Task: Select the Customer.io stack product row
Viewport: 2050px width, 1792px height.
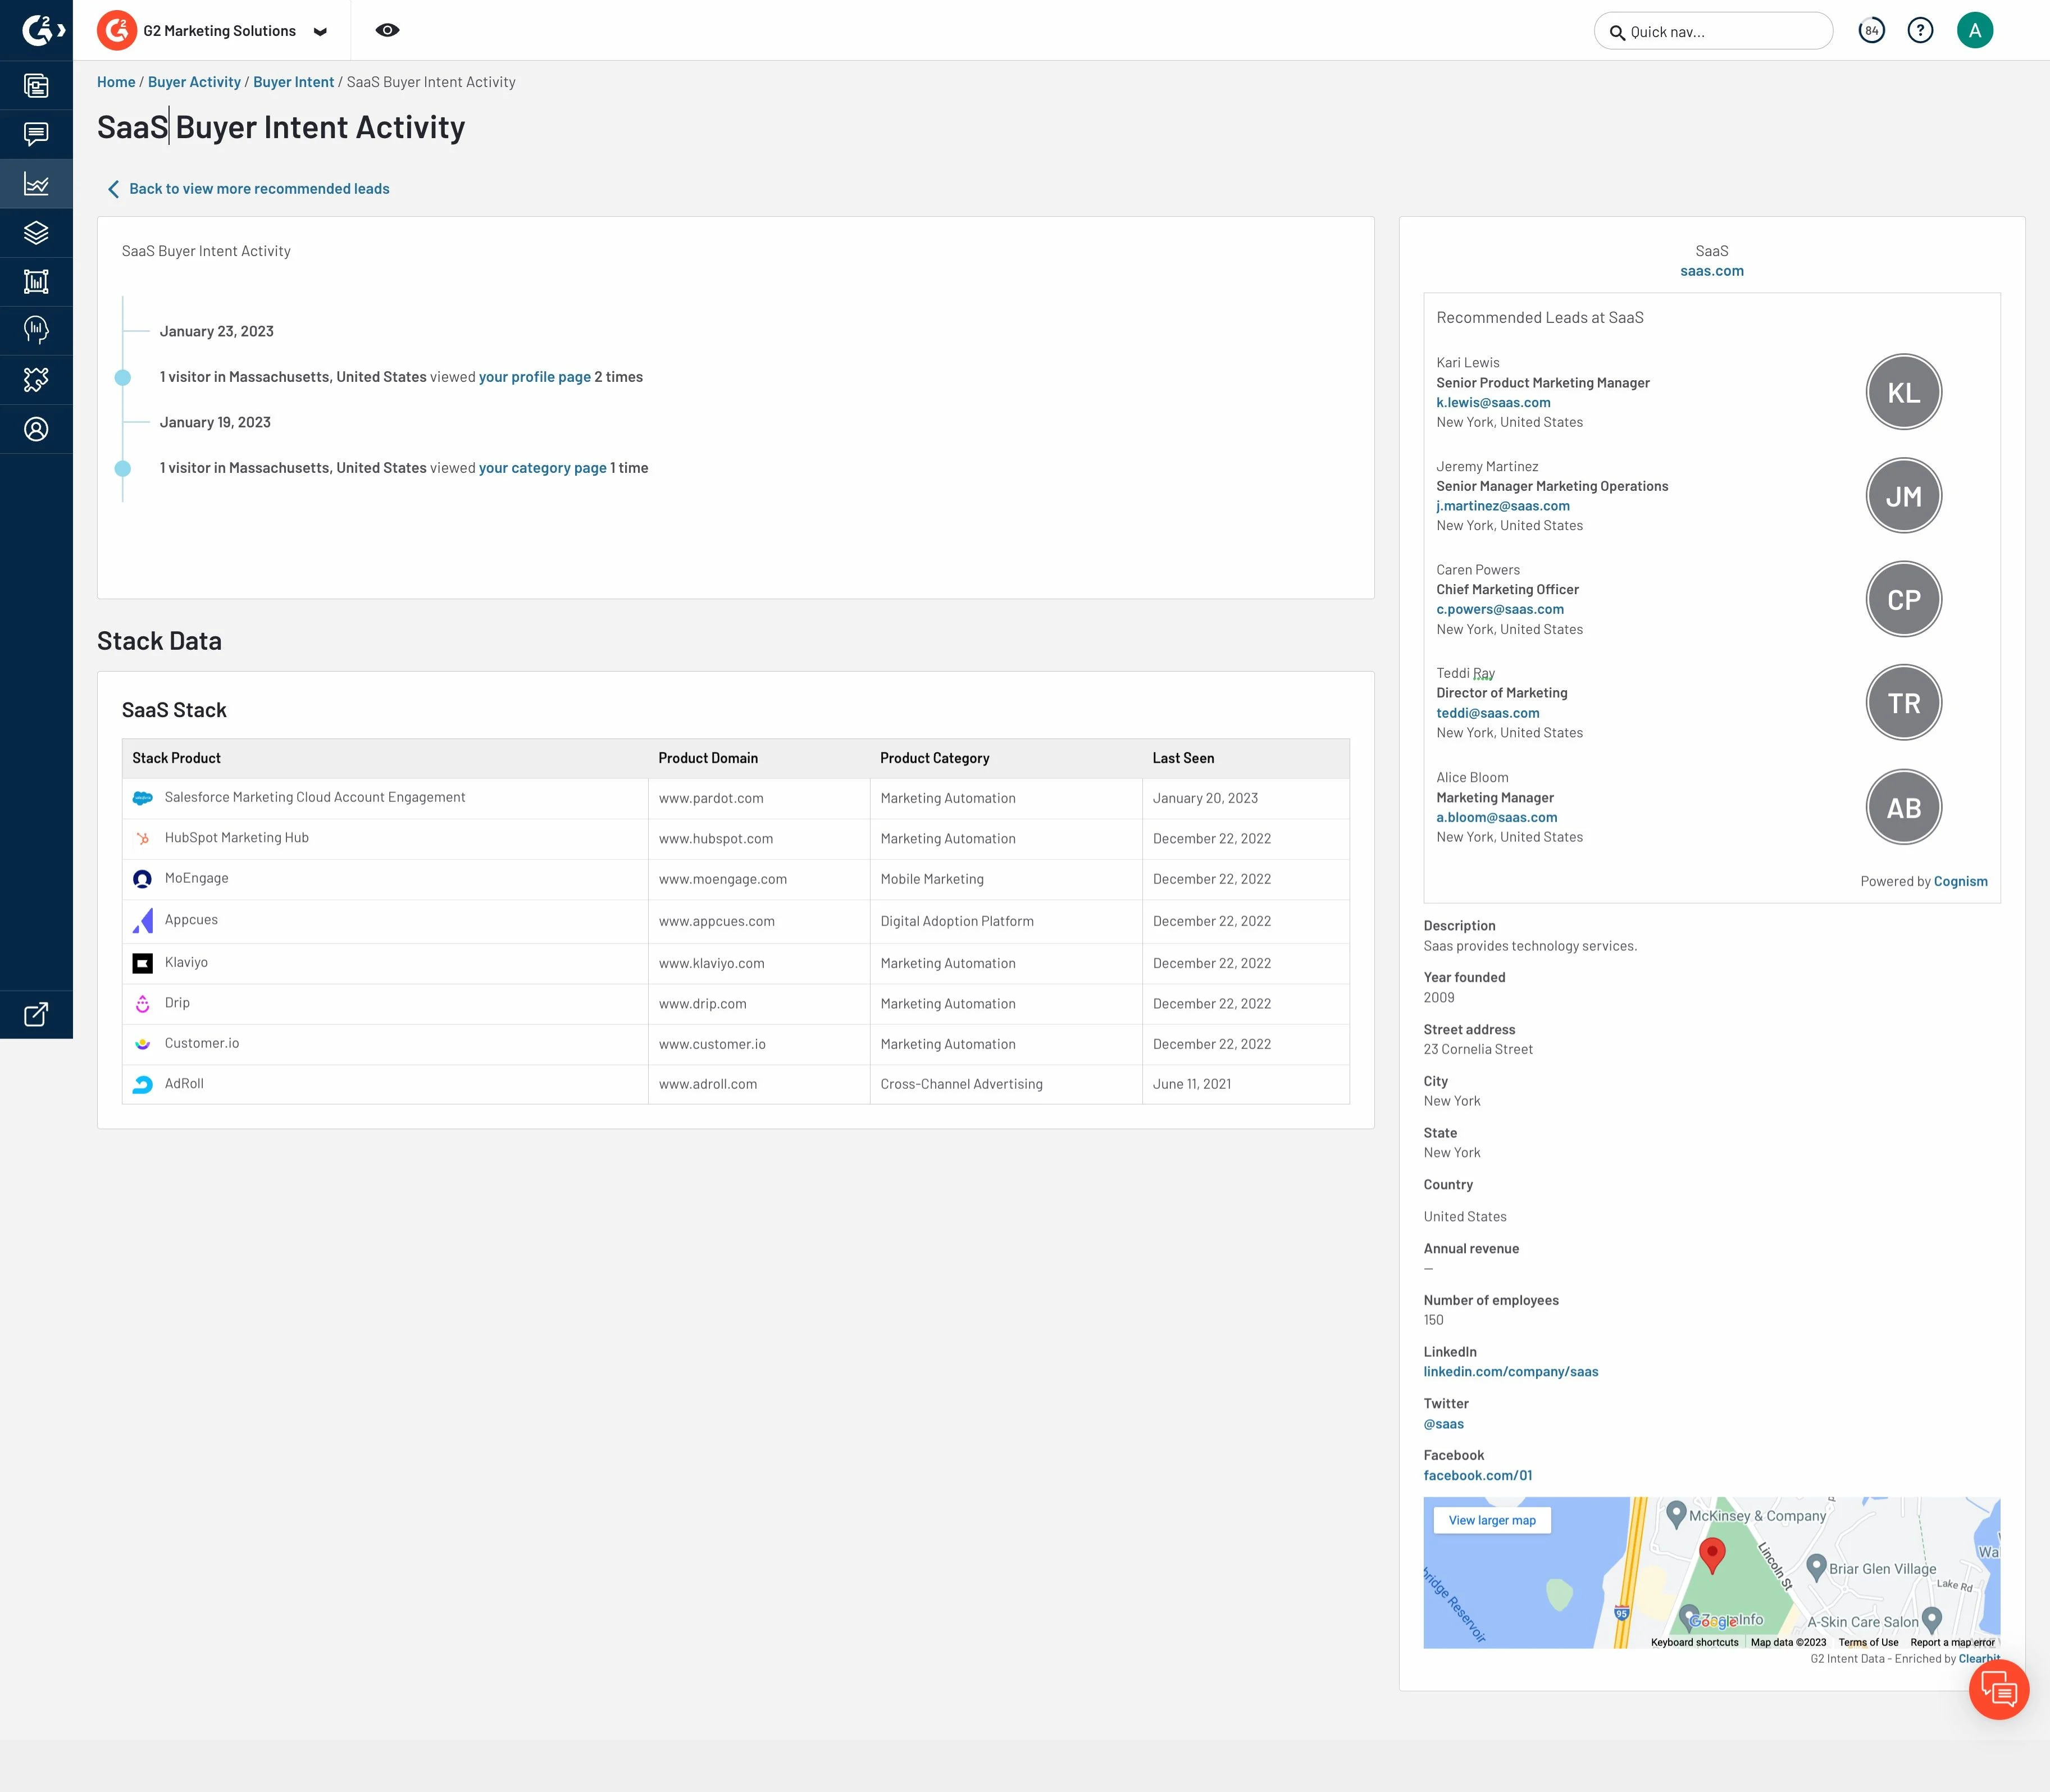Action: pyautogui.click(x=735, y=1044)
